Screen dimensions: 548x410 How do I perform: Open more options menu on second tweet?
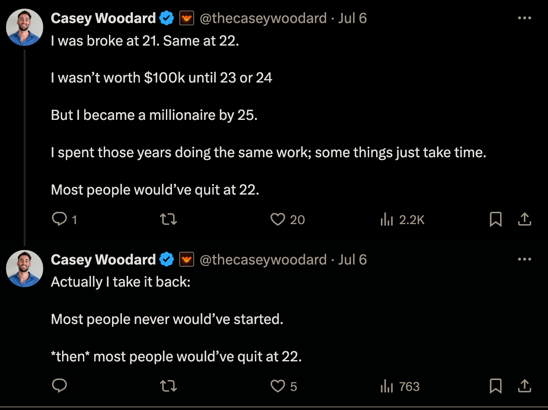525,258
